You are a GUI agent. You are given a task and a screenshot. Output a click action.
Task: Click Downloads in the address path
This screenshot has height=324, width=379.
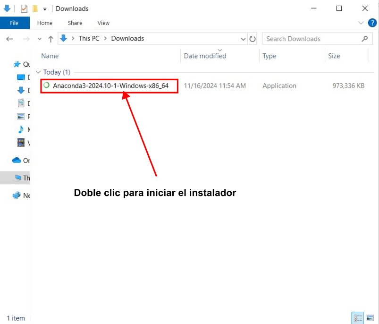[127, 38]
